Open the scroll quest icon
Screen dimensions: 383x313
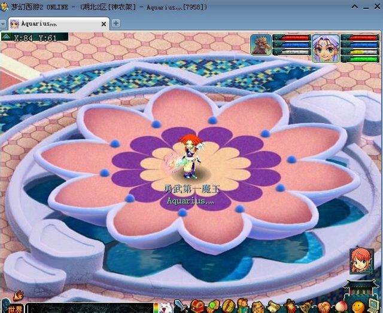273,307
